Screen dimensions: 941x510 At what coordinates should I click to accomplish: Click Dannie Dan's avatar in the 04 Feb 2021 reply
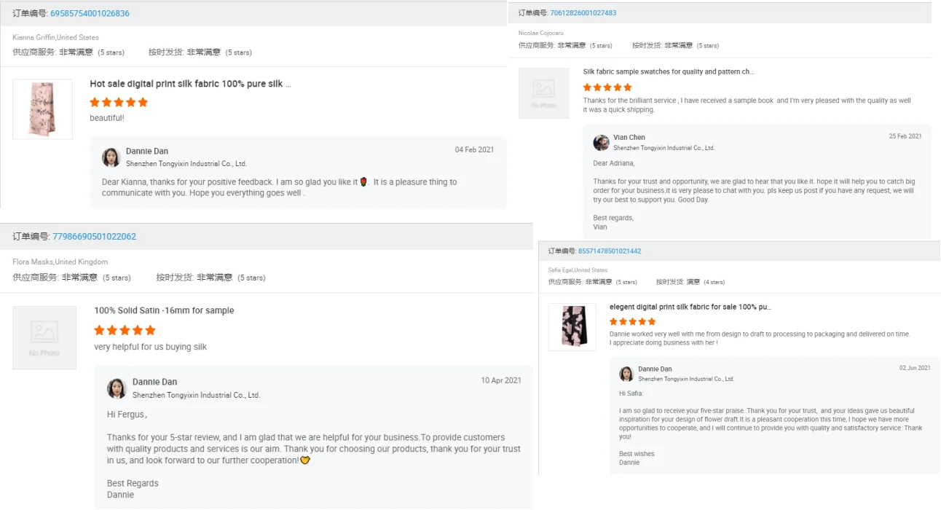pos(111,157)
